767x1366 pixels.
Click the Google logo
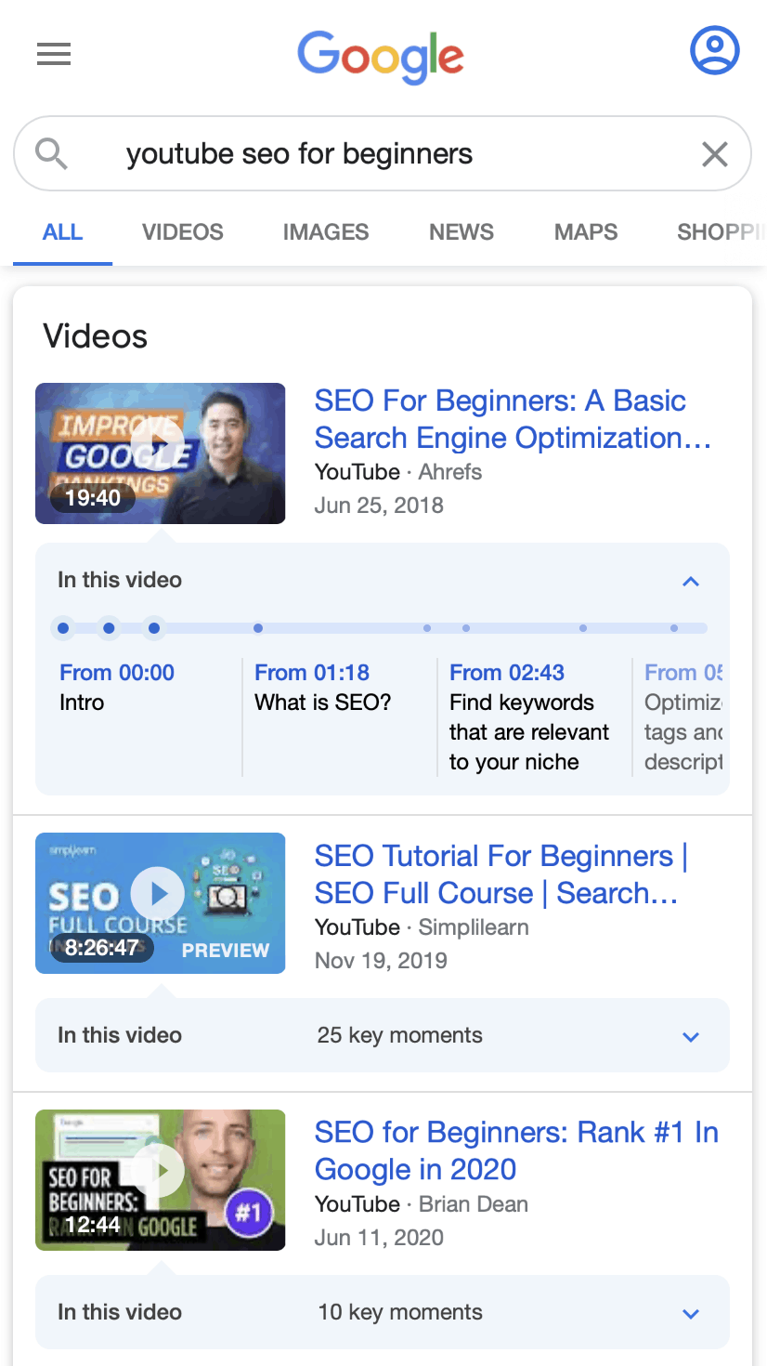coord(381,56)
